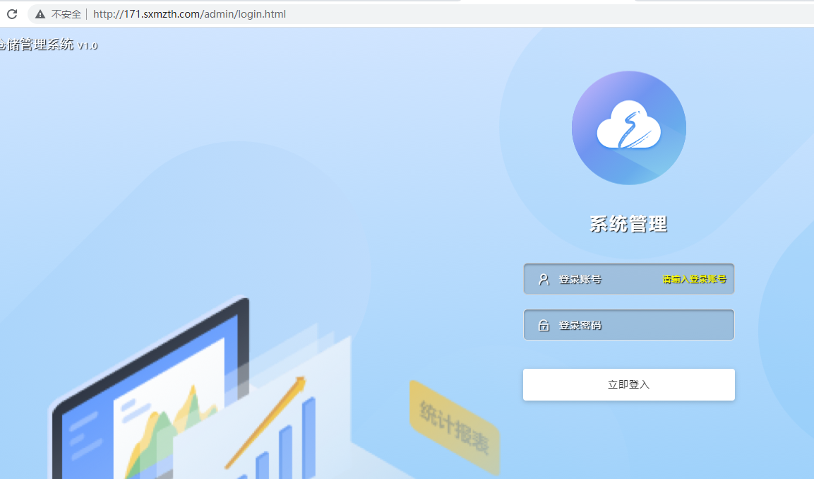The width and height of the screenshot is (814, 479).
Task: Click the 登录账号 input field
Action: 621,278
